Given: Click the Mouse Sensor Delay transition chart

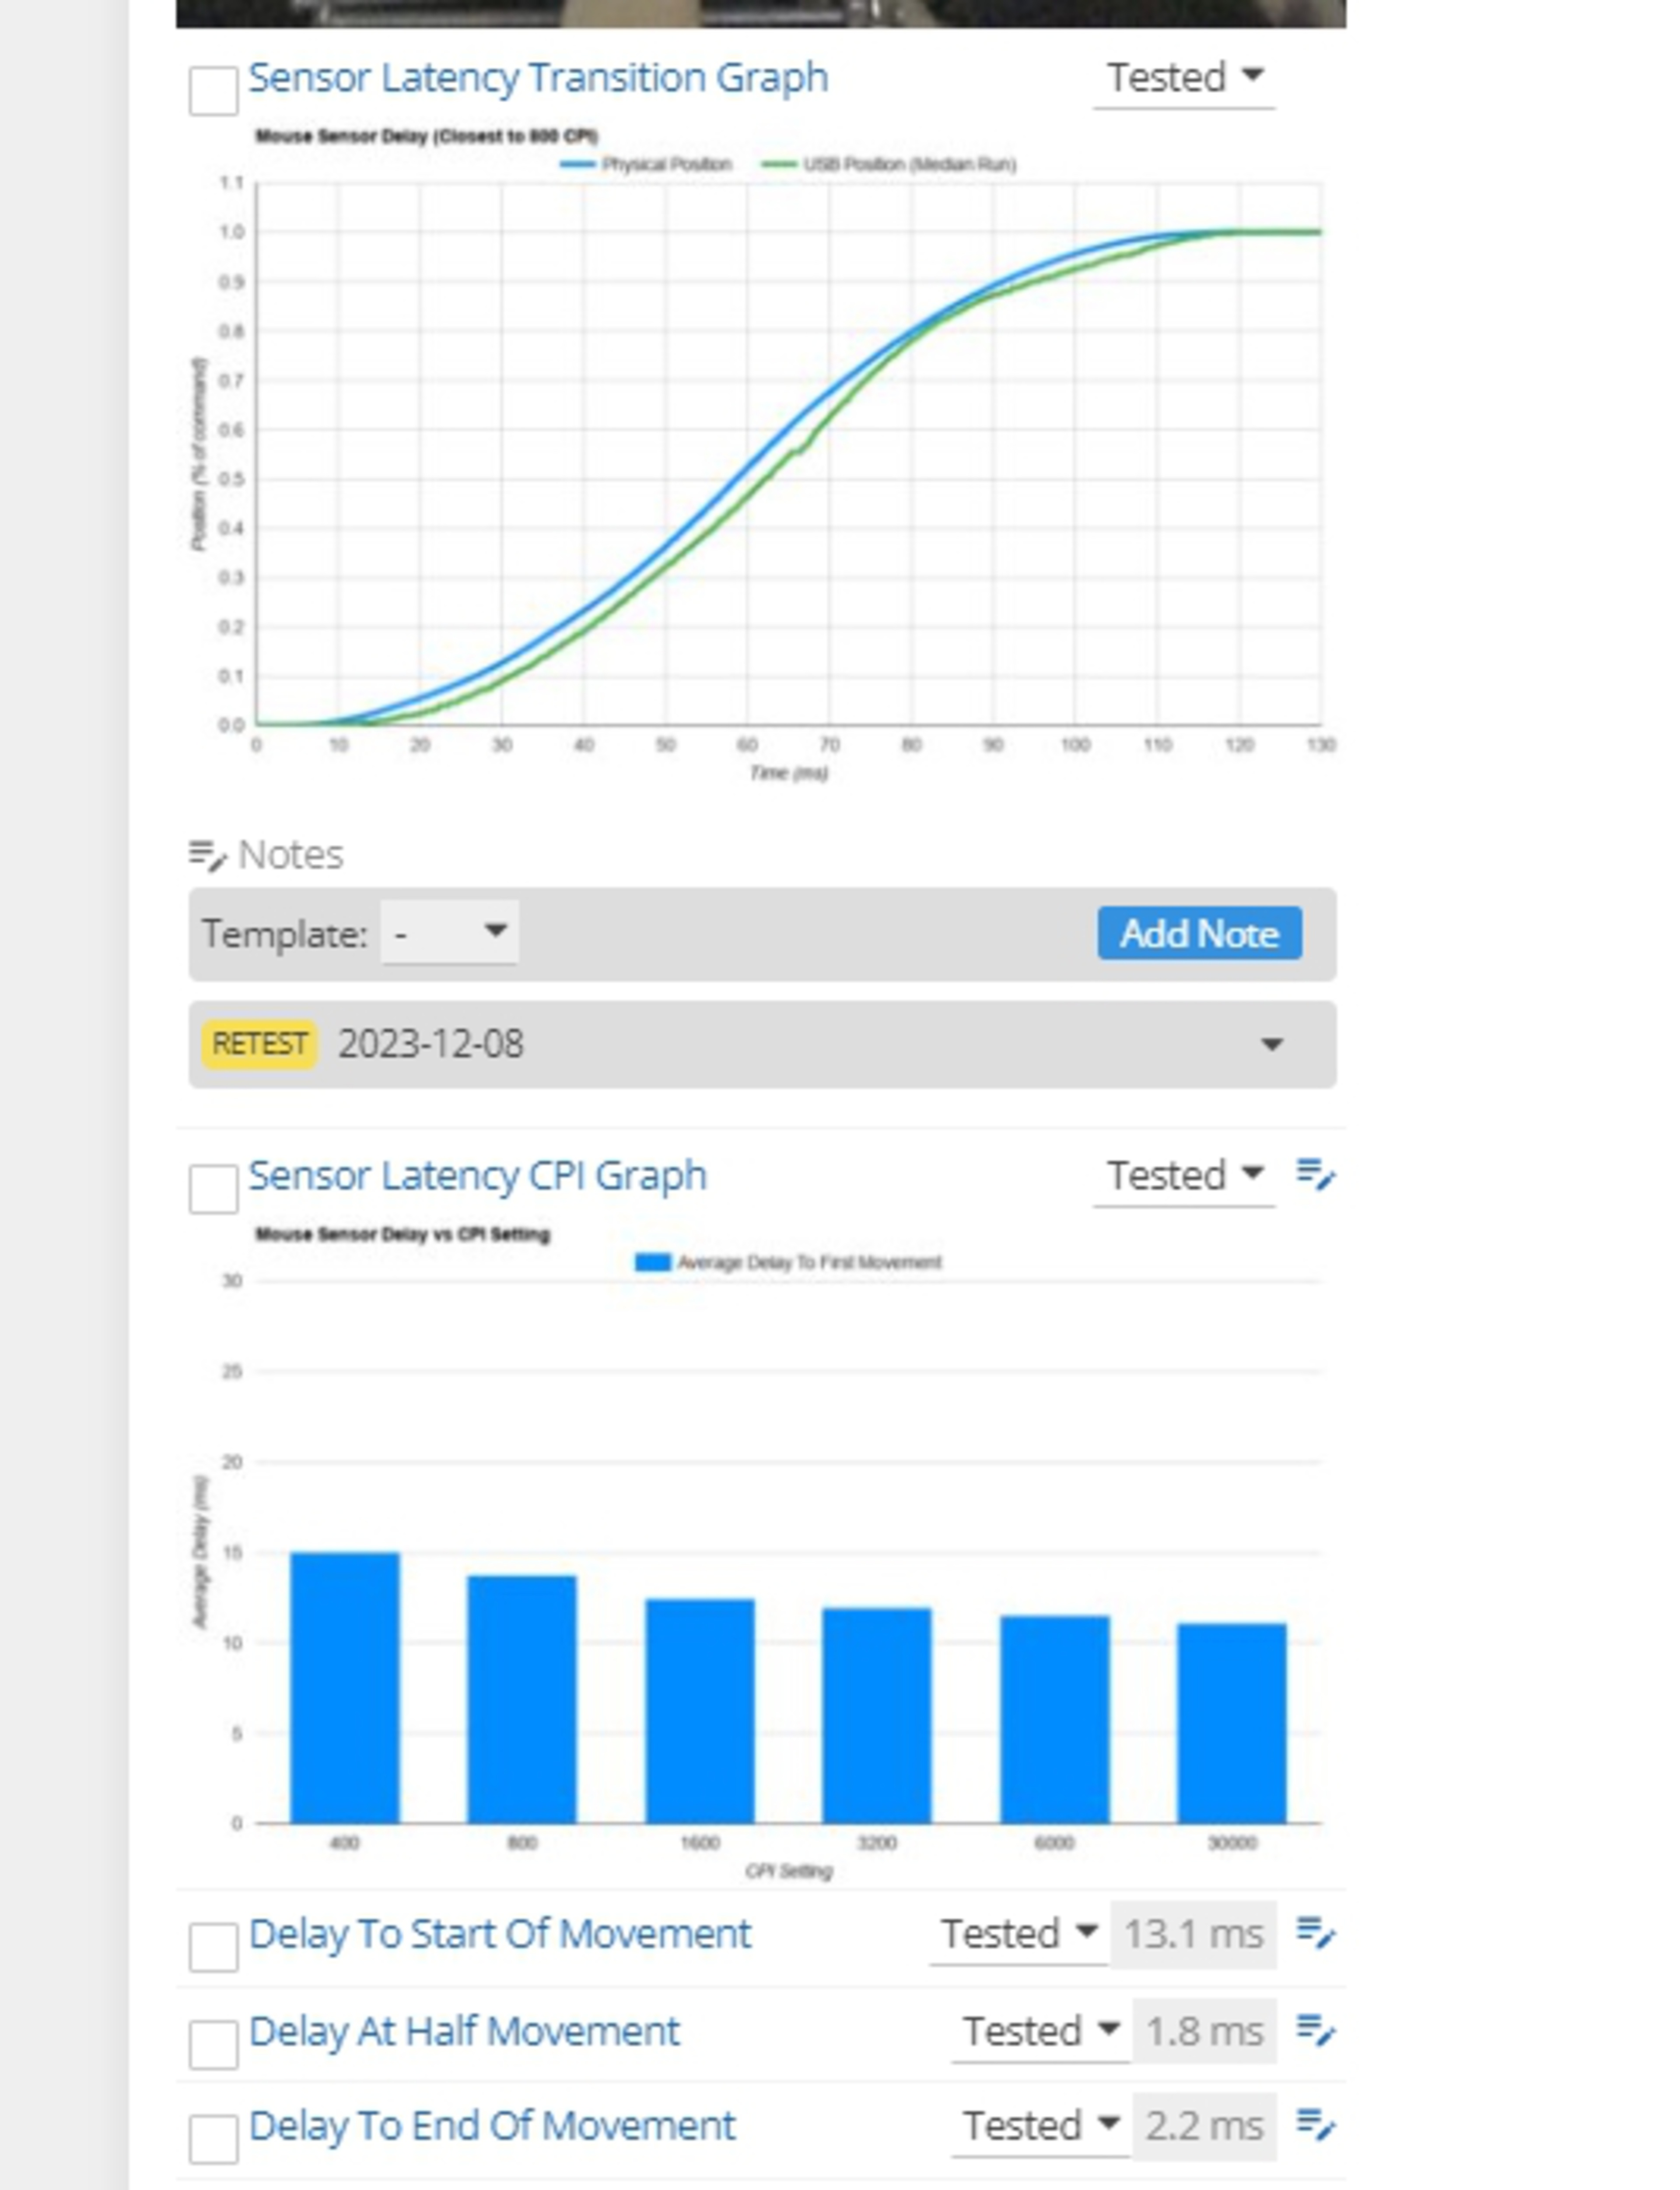Looking at the screenshot, I should tap(762, 456).
